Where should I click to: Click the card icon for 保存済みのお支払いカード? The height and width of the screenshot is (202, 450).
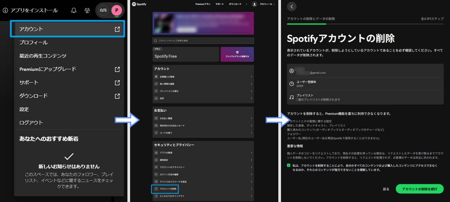point(156,125)
